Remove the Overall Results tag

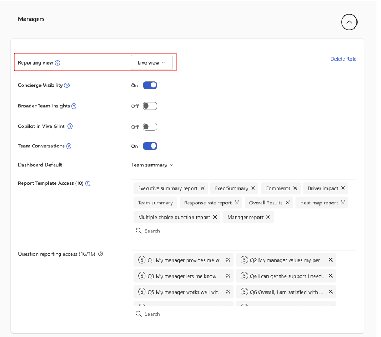point(287,202)
